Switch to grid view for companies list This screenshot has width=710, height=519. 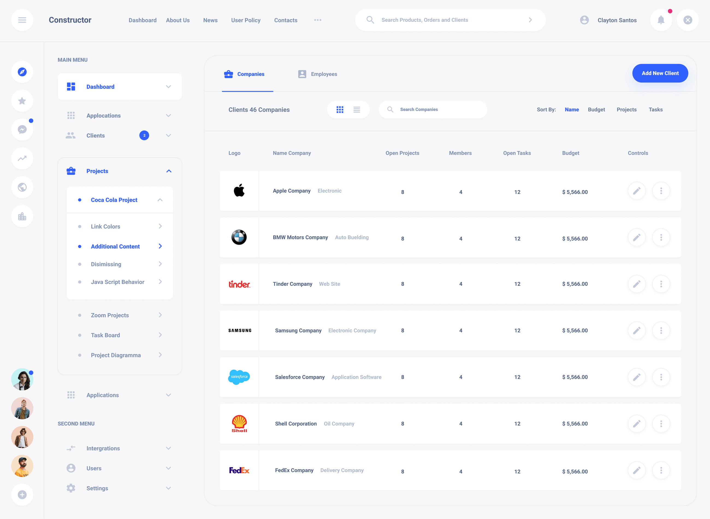coord(340,109)
